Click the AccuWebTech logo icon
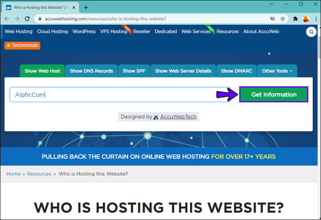Viewport: 321px width, 220px height. point(156,117)
